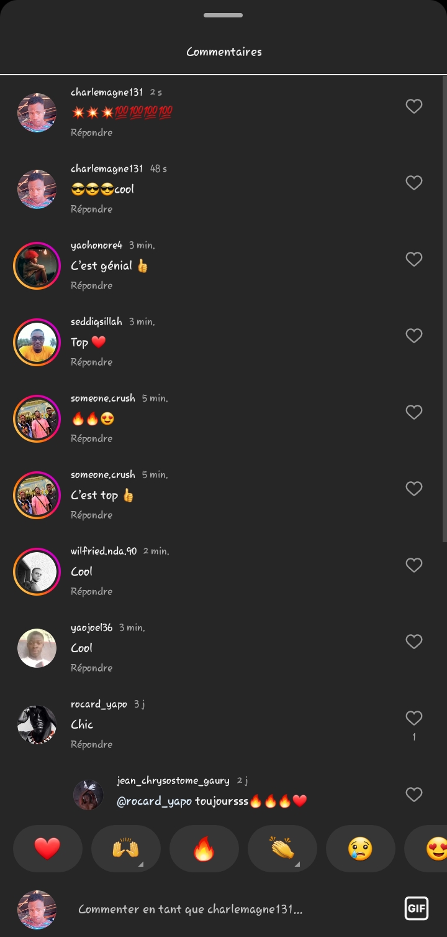The height and width of the screenshot is (937, 447).
Task: Open the @rocard_yapo mention link
Action: [x=154, y=801]
